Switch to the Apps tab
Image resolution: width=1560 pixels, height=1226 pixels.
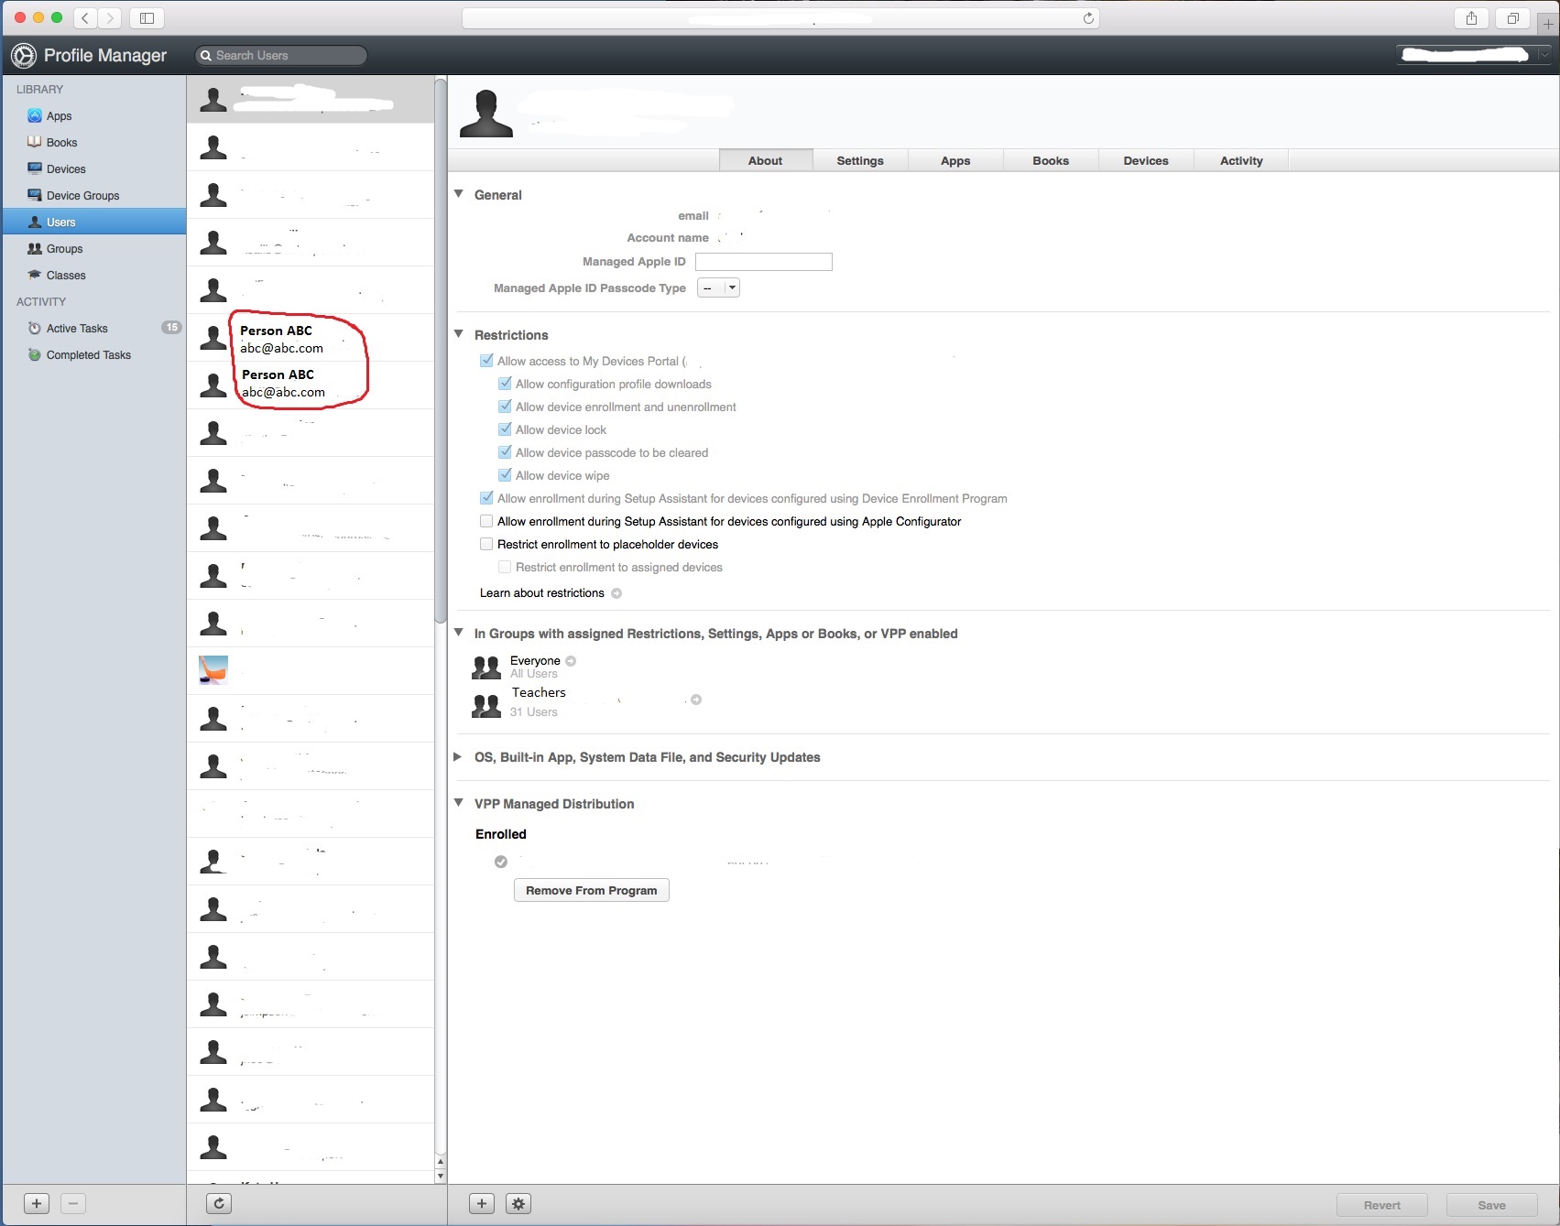[955, 160]
